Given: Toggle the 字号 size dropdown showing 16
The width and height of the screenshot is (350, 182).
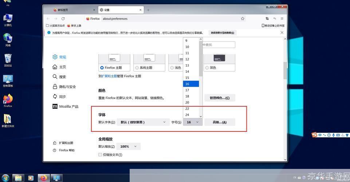Looking at the screenshot, I should pyautogui.click(x=193, y=122).
